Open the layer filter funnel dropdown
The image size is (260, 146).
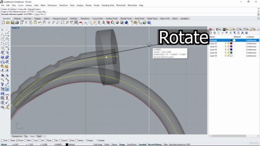pos(234,33)
